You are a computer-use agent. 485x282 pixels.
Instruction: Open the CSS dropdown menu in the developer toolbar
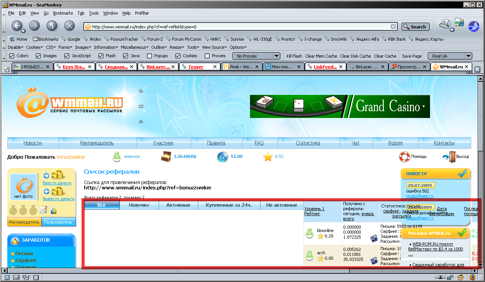click(51, 47)
